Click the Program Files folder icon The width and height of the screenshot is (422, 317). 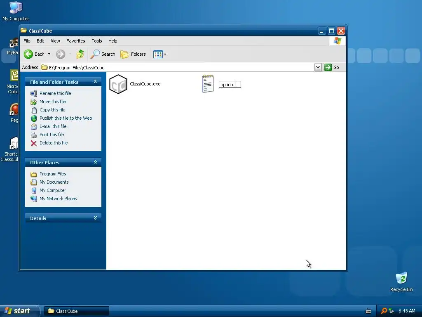pyautogui.click(x=34, y=174)
